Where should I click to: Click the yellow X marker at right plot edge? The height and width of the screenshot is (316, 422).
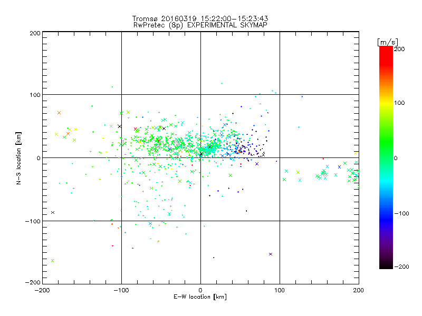point(356,153)
